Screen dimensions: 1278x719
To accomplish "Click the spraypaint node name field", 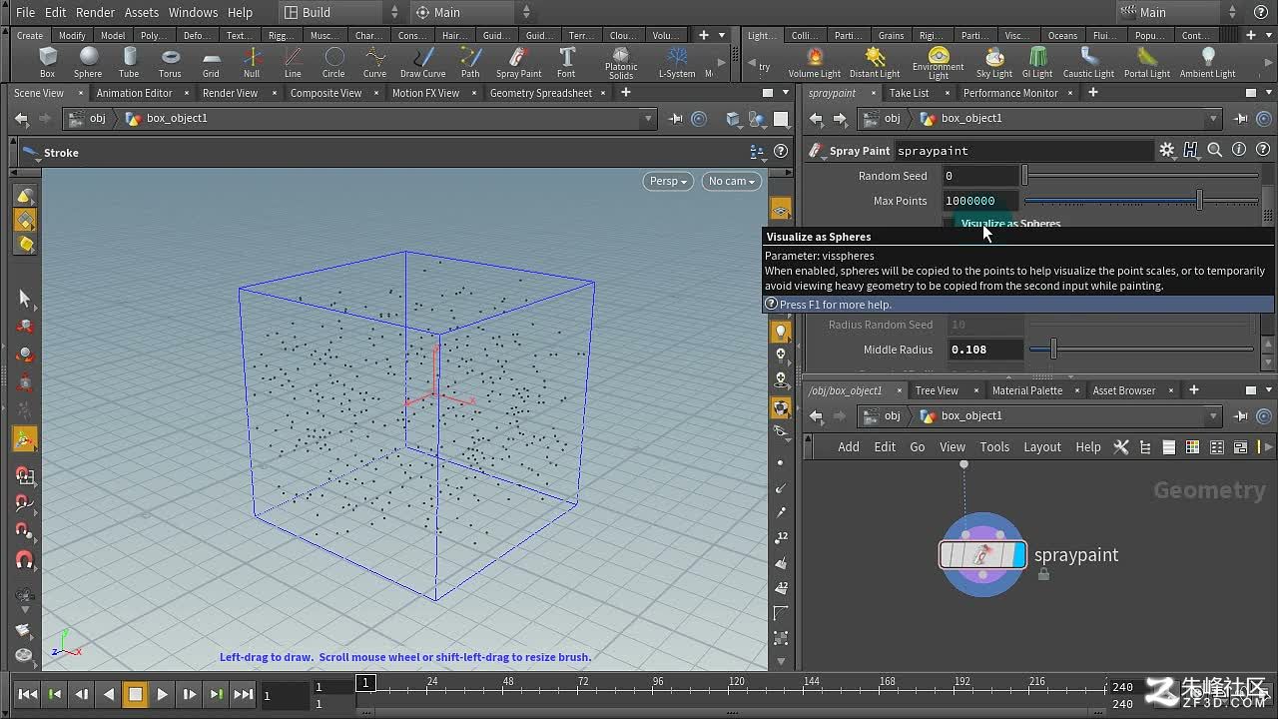I will tap(1022, 151).
